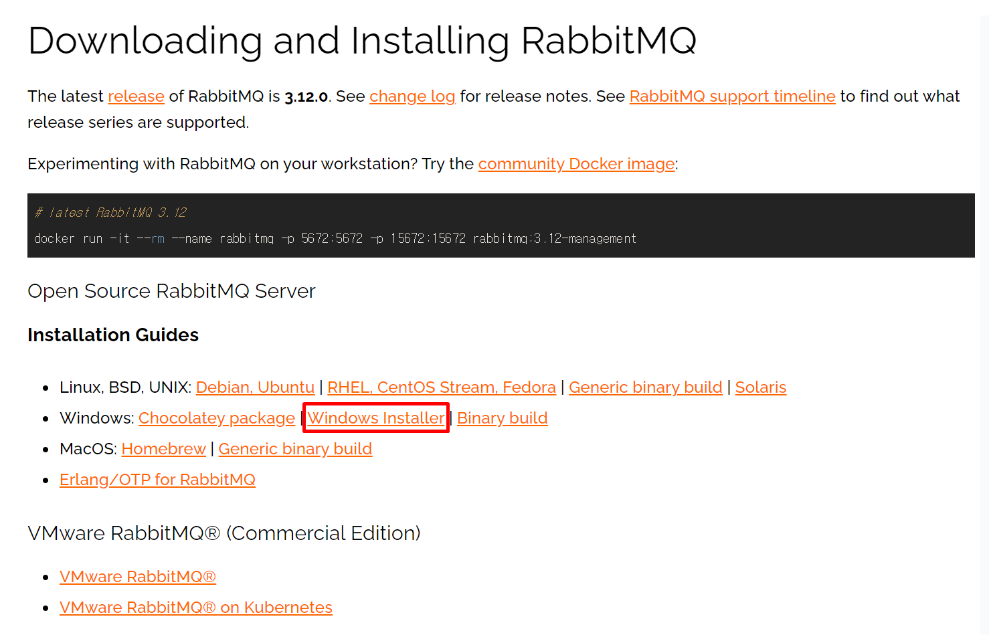989x639 pixels.
Task: Open the VMware RabbitMQ® link
Action: point(138,577)
